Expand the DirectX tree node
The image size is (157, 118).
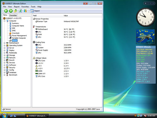coord(4,60)
